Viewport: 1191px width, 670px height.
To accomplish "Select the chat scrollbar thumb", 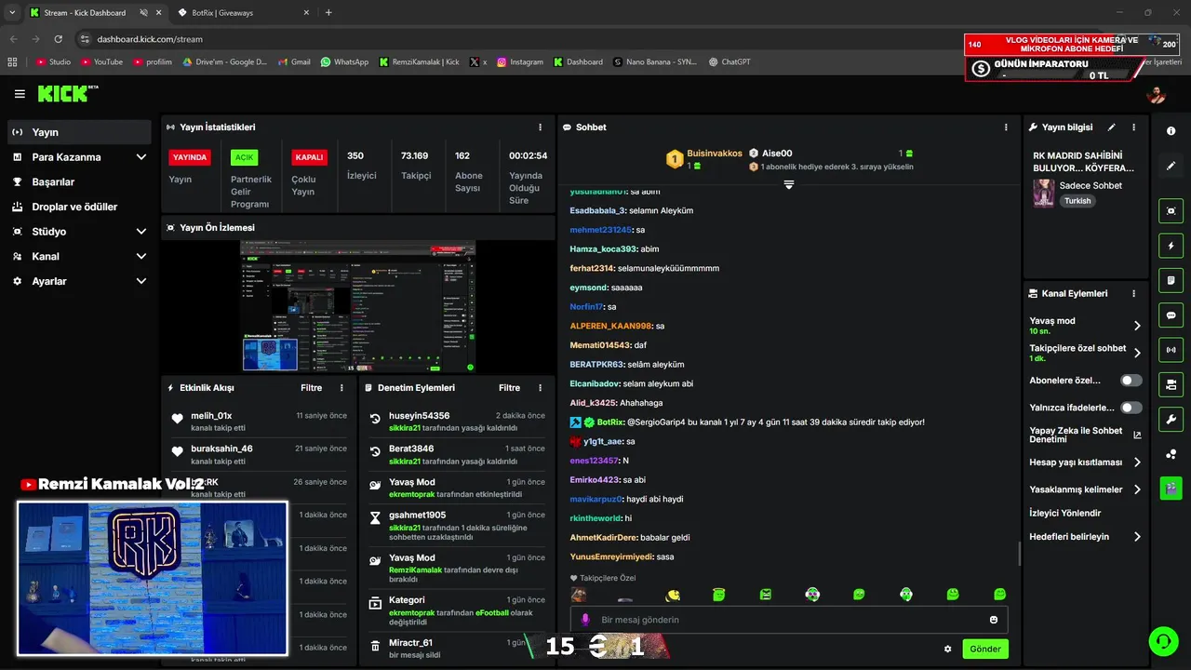I will tap(1019, 555).
